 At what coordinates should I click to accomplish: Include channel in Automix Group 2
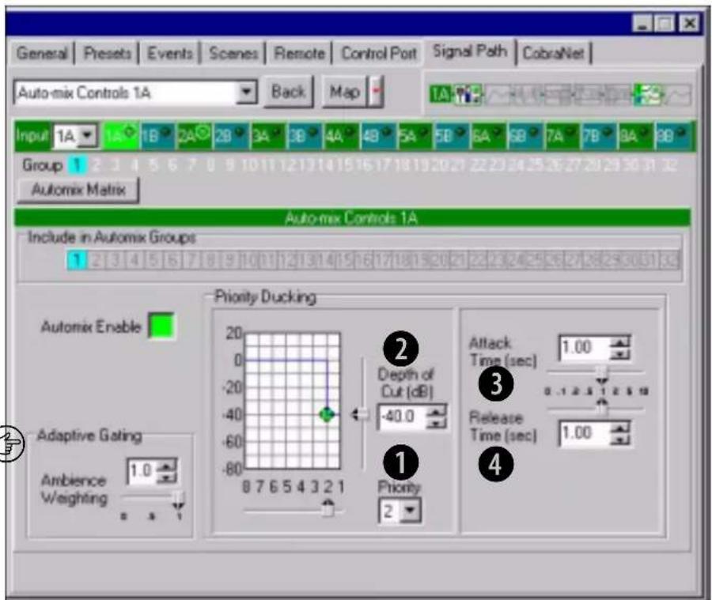click(x=97, y=261)
